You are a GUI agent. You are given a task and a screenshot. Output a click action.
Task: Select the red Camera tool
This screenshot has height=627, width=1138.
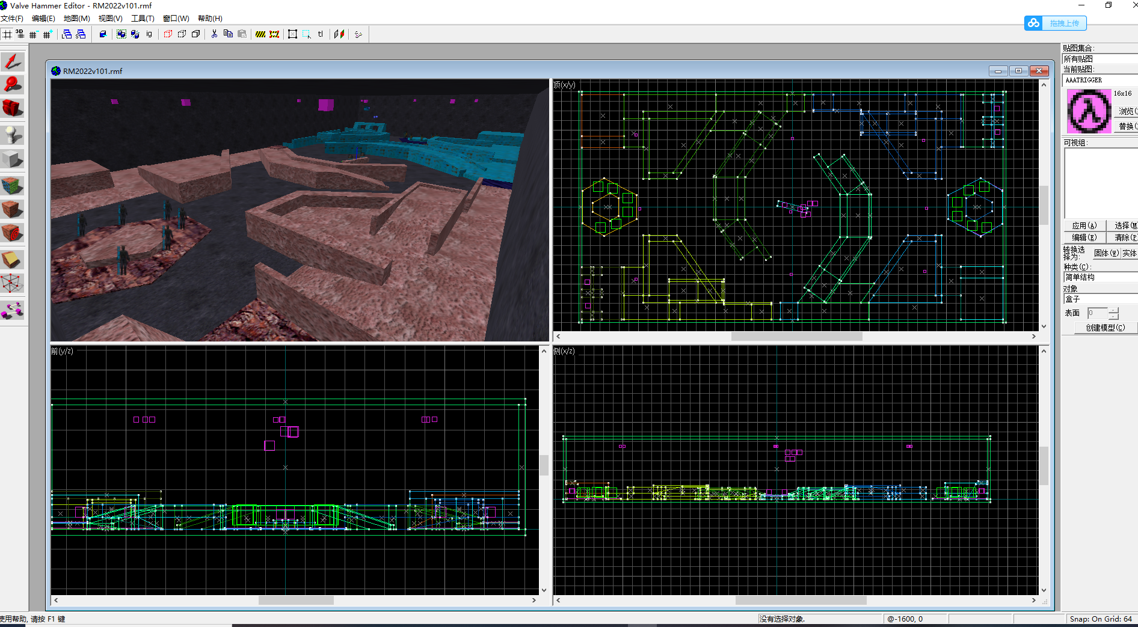pos(13,108)
